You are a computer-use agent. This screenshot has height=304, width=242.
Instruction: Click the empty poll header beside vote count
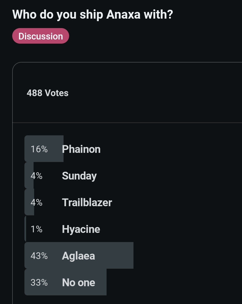click(155, 93)
